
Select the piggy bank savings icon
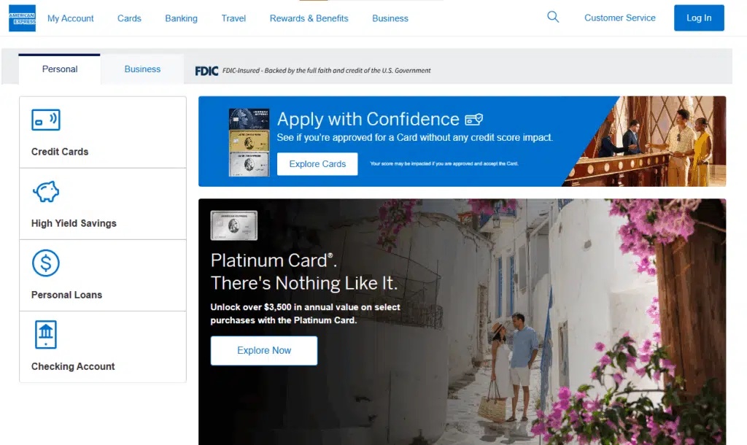click(x=45, y=192)
